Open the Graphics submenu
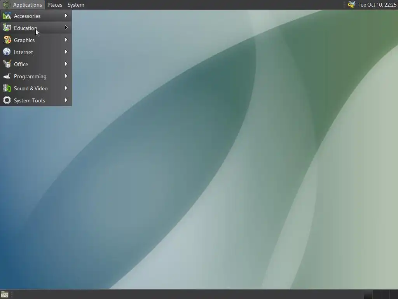Viewport: 398px width, 299px height. tap(36, 40)
